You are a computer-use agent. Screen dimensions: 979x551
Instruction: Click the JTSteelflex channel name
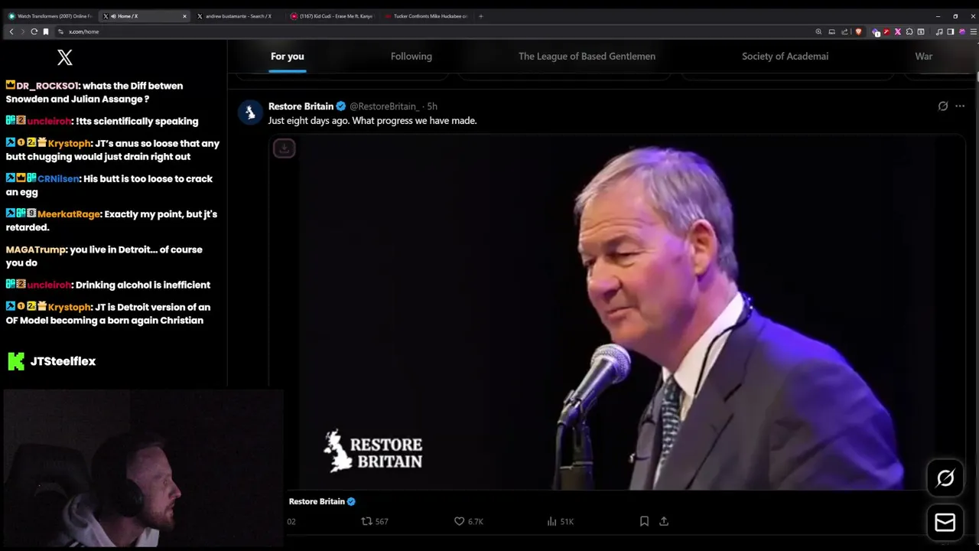pos(63,361)
